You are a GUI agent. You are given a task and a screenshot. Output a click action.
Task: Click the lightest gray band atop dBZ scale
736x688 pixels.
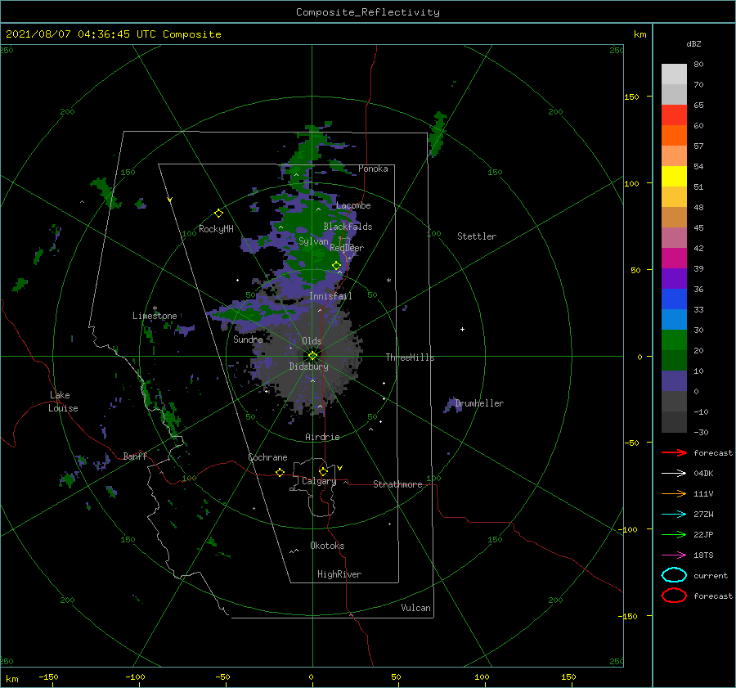tap(674, 74)
